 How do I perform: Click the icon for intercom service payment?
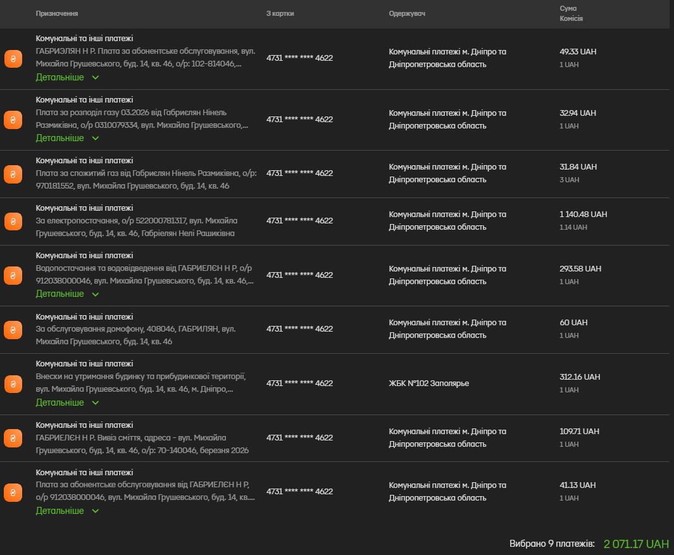tap(13, 329)
